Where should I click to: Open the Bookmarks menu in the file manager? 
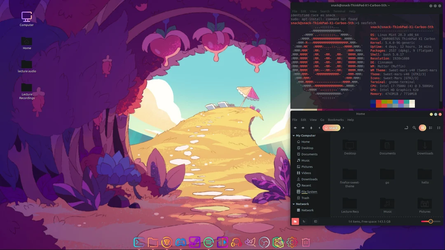point(336,120)
